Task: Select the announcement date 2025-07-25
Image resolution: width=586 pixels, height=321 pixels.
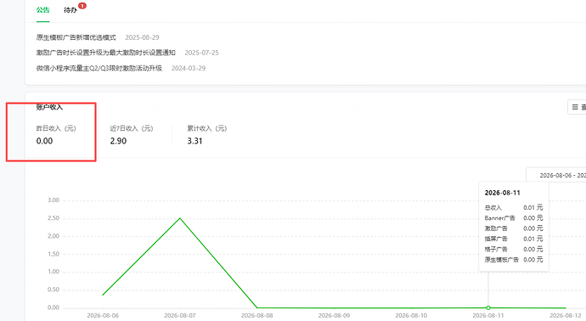Action: click(x=201, y=53)
